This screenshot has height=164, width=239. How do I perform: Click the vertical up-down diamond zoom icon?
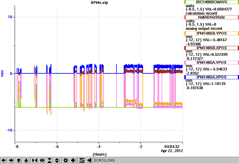(57, 160)
